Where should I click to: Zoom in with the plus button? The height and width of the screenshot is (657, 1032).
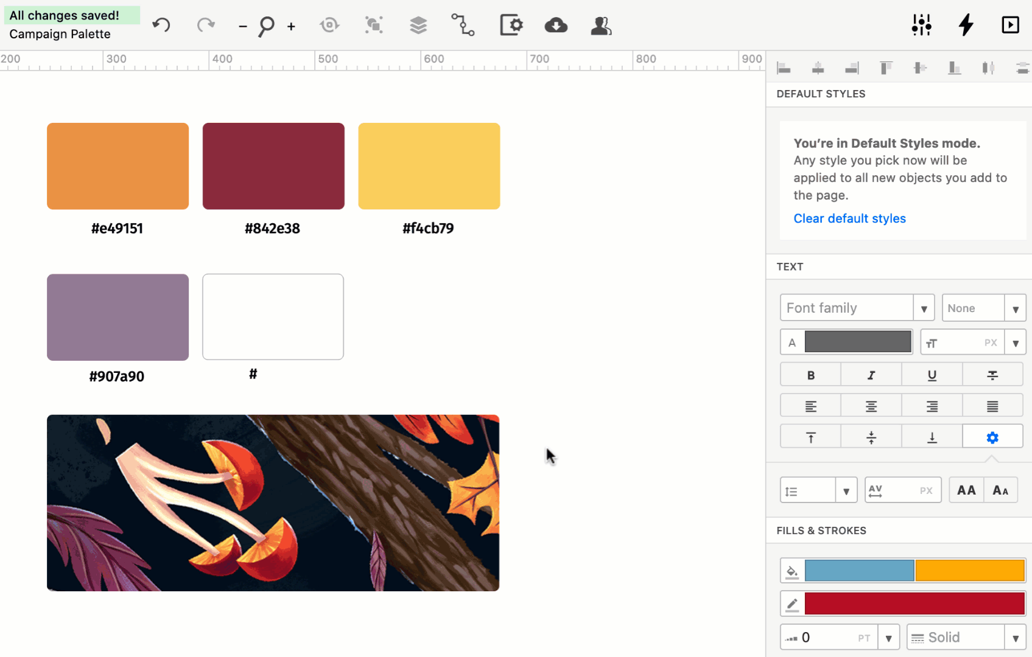(292, 26)
